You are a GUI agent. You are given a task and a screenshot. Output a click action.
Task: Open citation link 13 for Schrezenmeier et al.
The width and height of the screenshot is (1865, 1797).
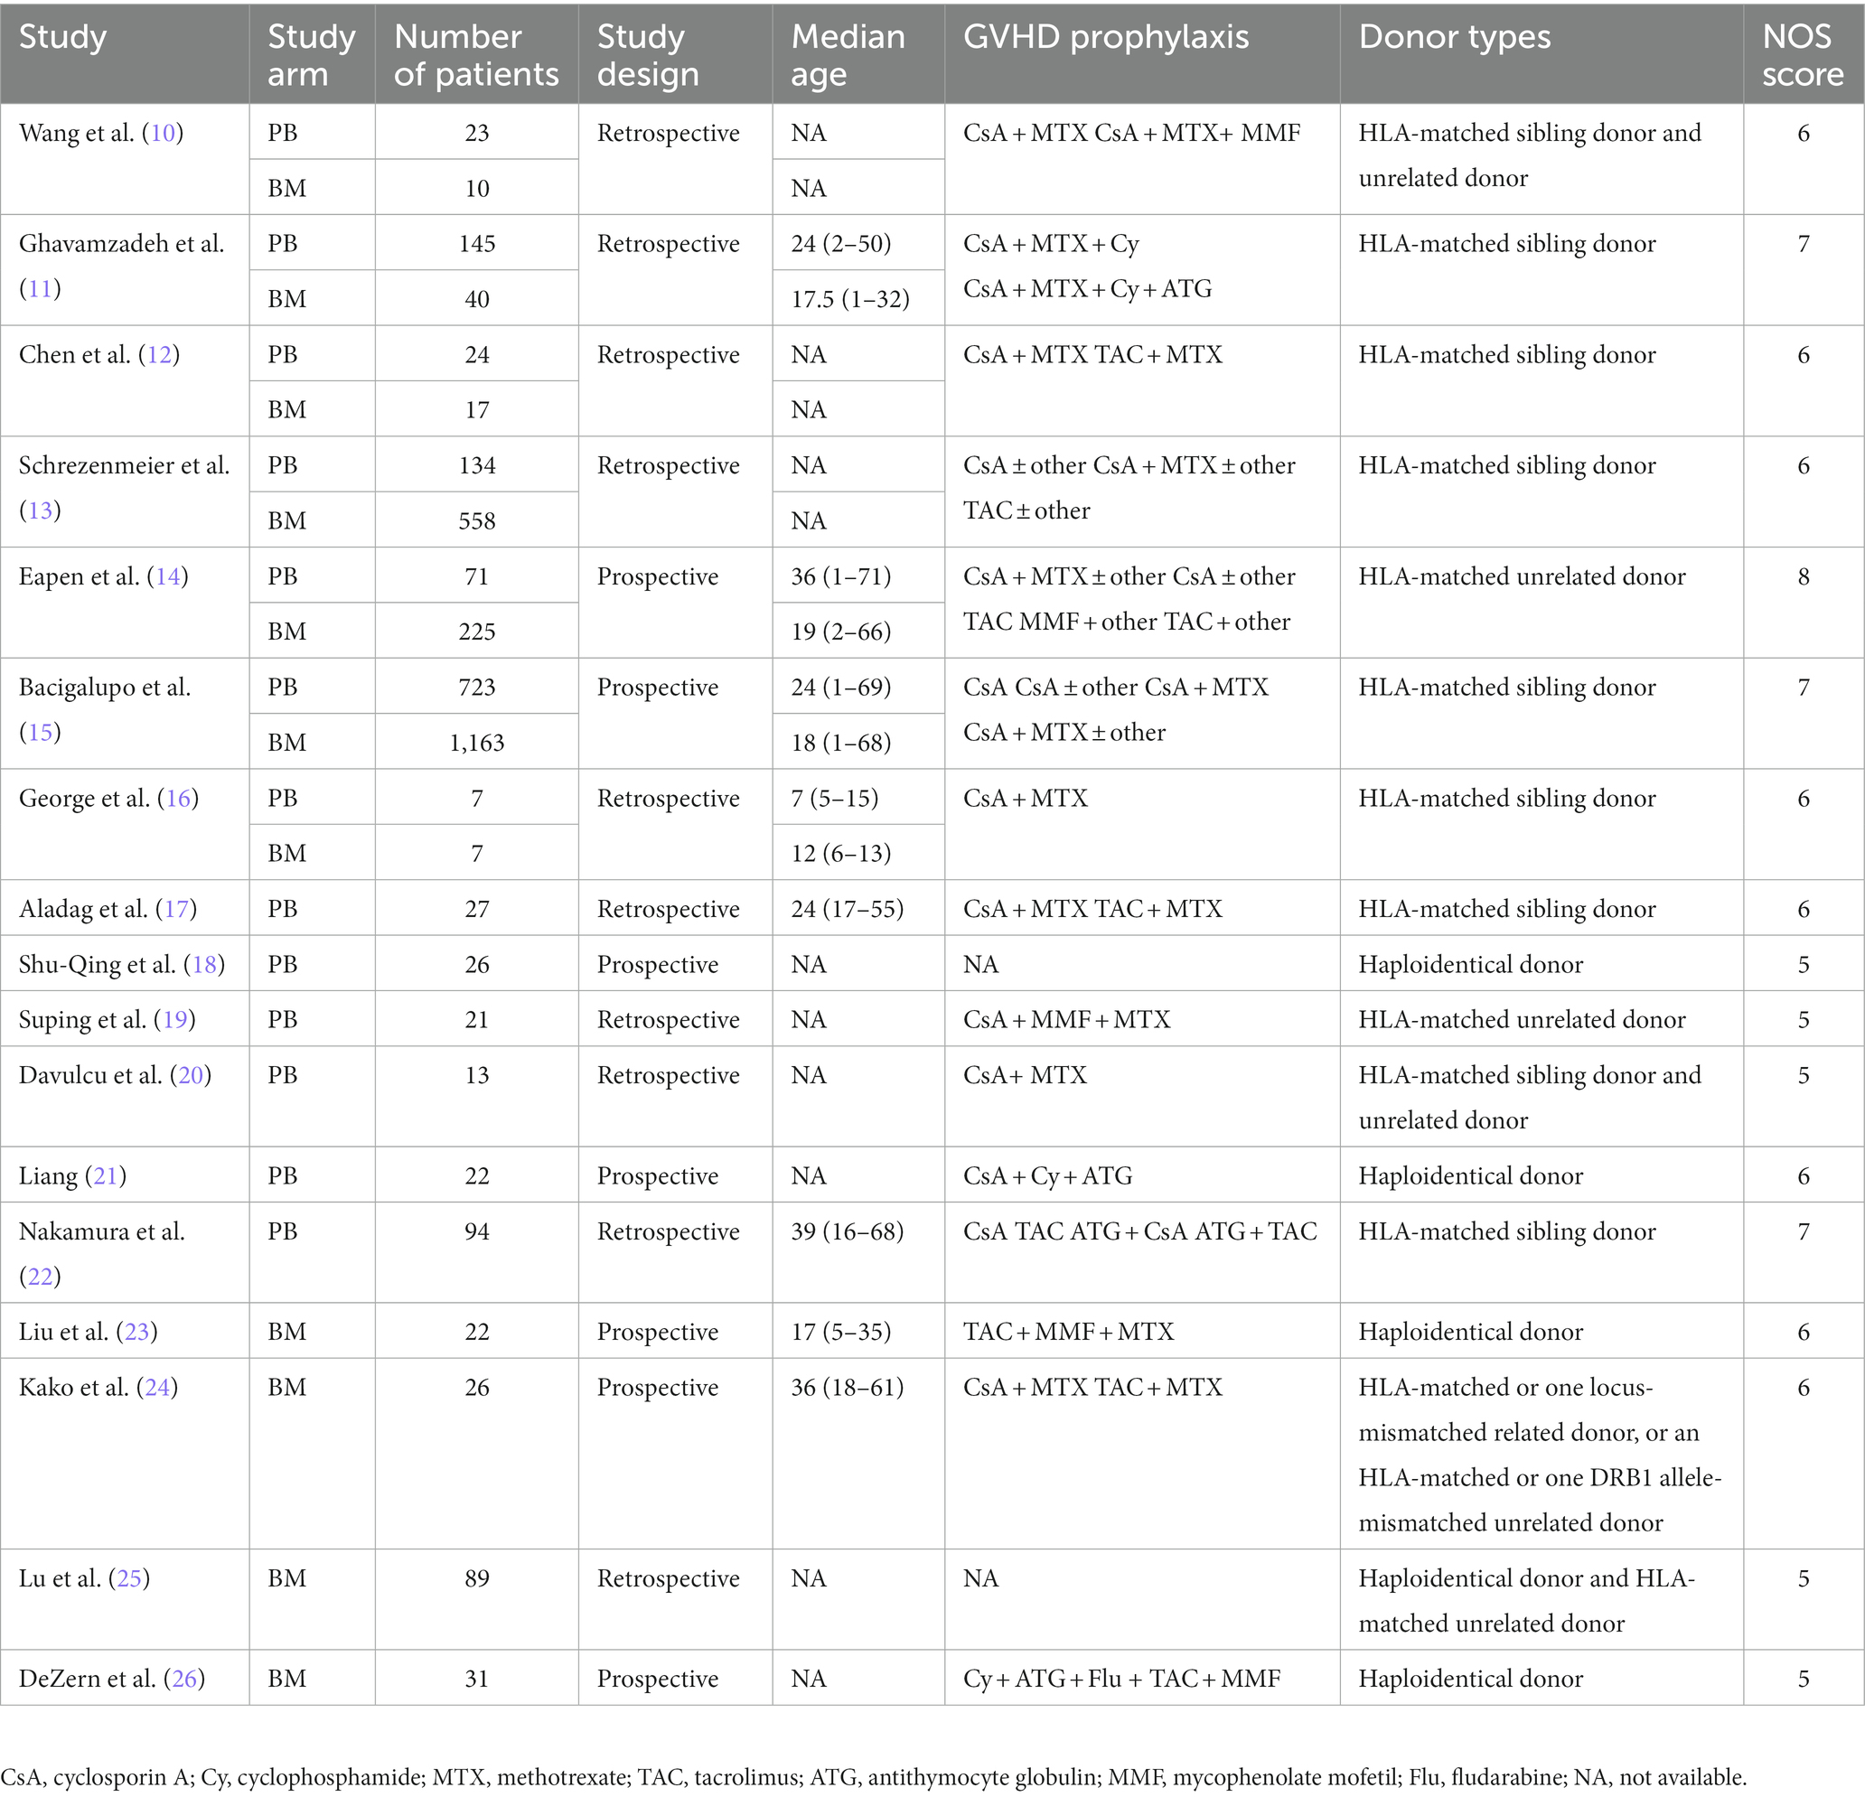coord(40,510)
